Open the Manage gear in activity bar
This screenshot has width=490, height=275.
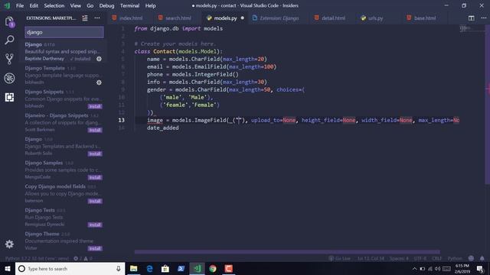click(9, 244)
